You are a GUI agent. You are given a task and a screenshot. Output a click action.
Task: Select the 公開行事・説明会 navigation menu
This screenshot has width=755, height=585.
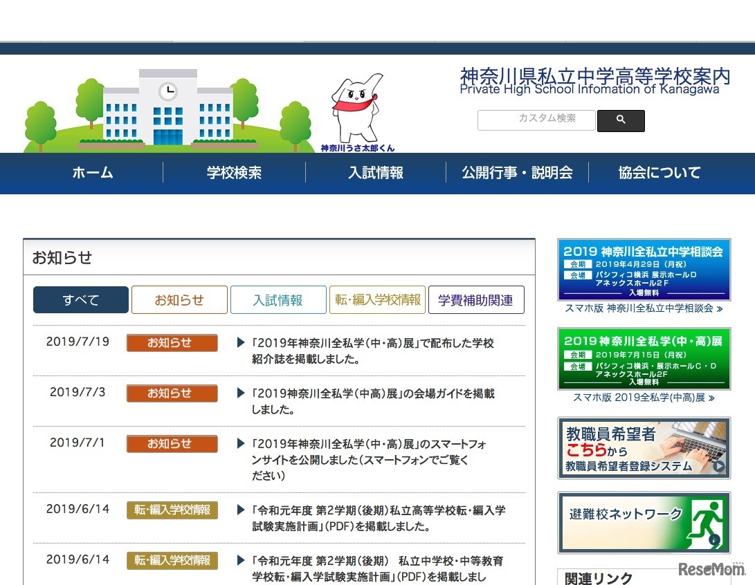pos(518,173)
